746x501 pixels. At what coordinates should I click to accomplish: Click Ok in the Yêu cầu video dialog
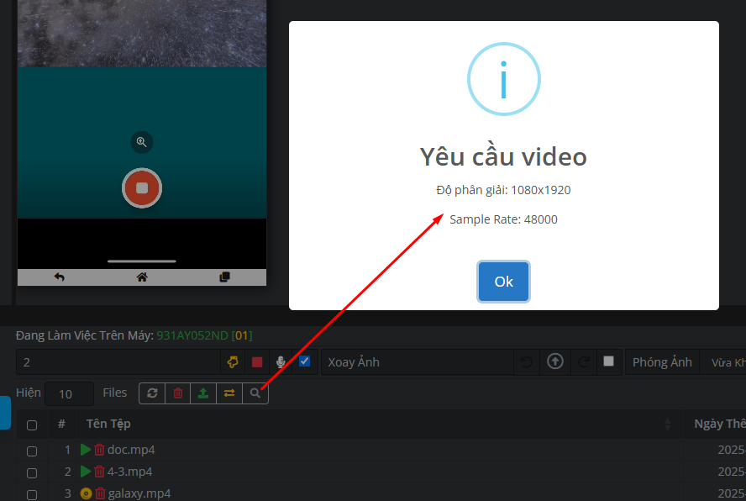coord(503,282)
